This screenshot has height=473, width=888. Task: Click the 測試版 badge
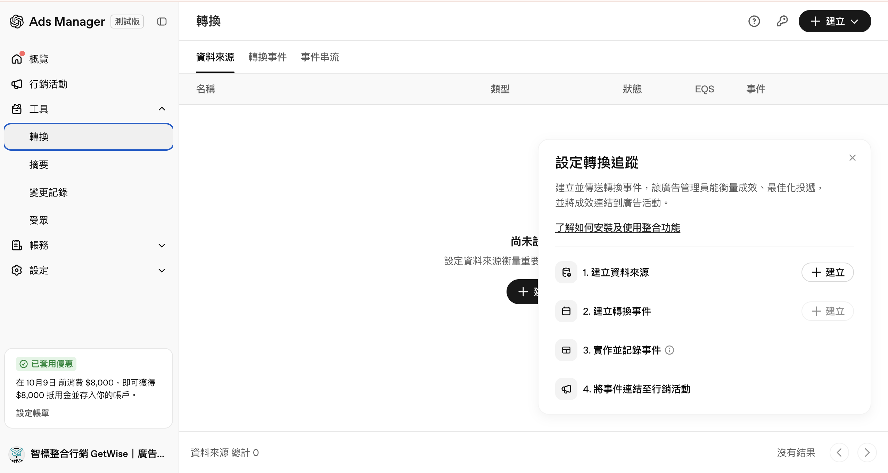click(127, 22)
